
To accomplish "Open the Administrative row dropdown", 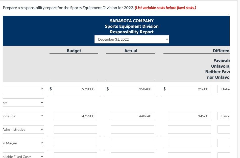I will pyautogui.click(x=23, y=129).
